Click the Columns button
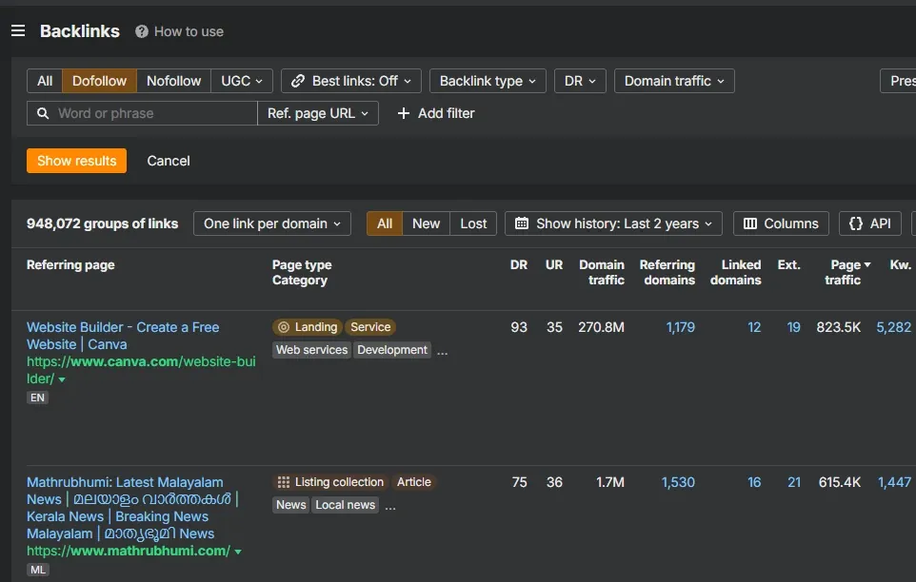The image size is (916, 582). [x=781, y=223]
